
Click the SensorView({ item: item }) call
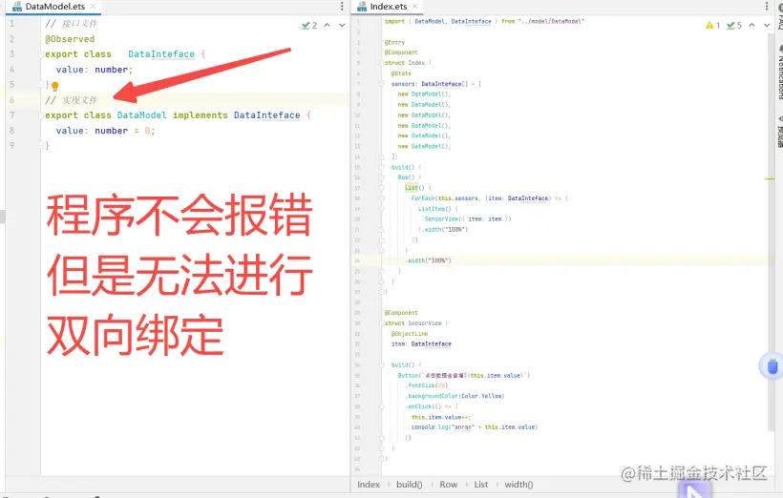coord(468,219)
